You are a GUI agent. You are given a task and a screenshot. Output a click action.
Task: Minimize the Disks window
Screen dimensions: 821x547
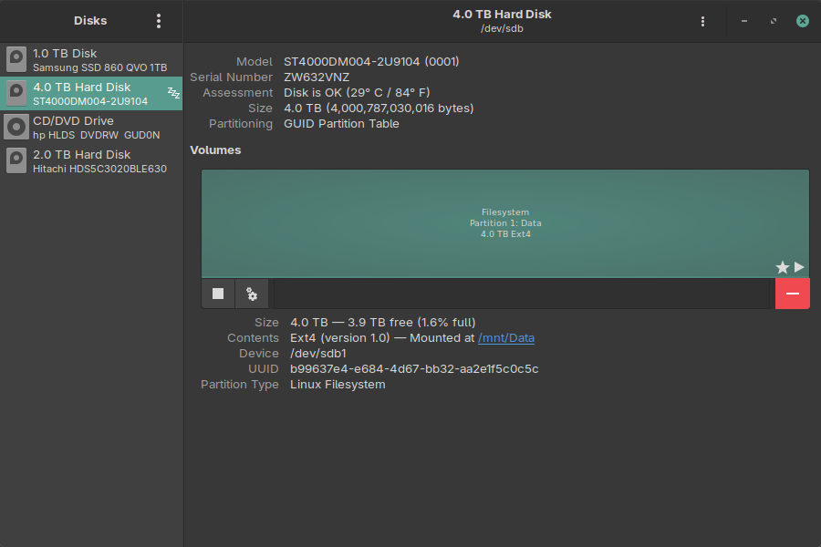744,21
